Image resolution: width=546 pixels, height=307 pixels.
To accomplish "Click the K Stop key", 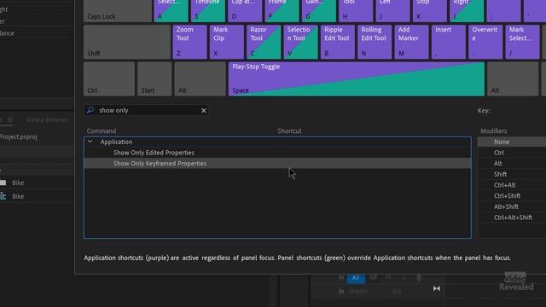I will point(429,11).
